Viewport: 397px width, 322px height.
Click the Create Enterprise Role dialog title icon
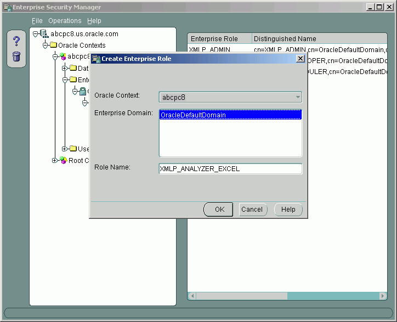[96, 59]
